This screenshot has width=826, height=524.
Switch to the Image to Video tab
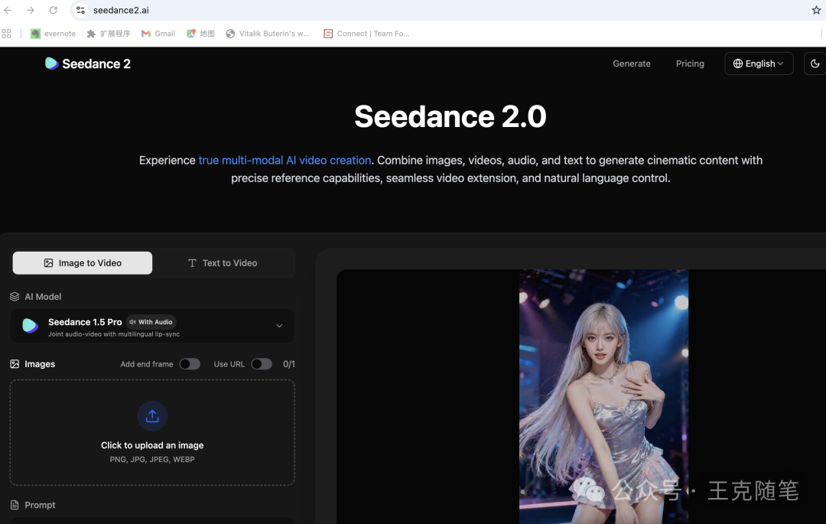click(x=83, y=263)
